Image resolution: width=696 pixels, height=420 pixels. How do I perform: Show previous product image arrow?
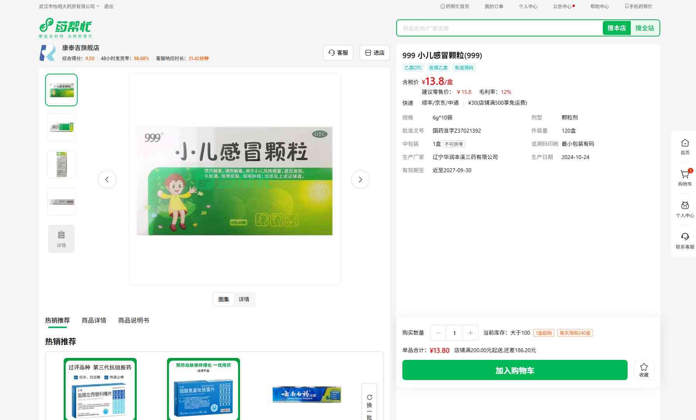pos(107,180)
